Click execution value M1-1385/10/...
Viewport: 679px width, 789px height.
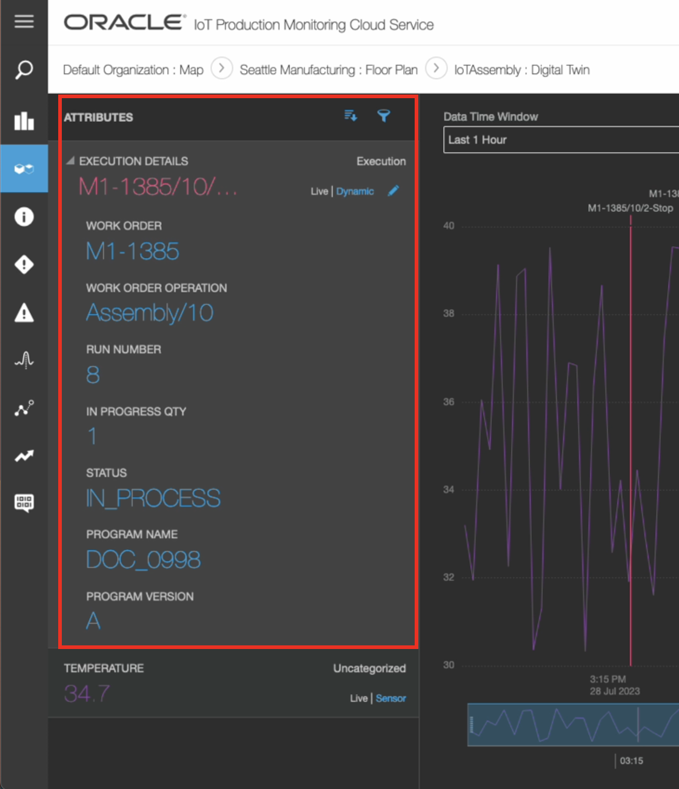tap(158, 187)
